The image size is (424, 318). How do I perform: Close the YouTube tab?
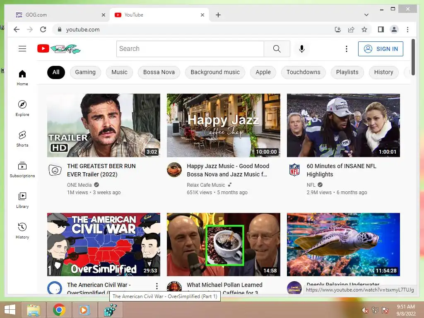202,15
